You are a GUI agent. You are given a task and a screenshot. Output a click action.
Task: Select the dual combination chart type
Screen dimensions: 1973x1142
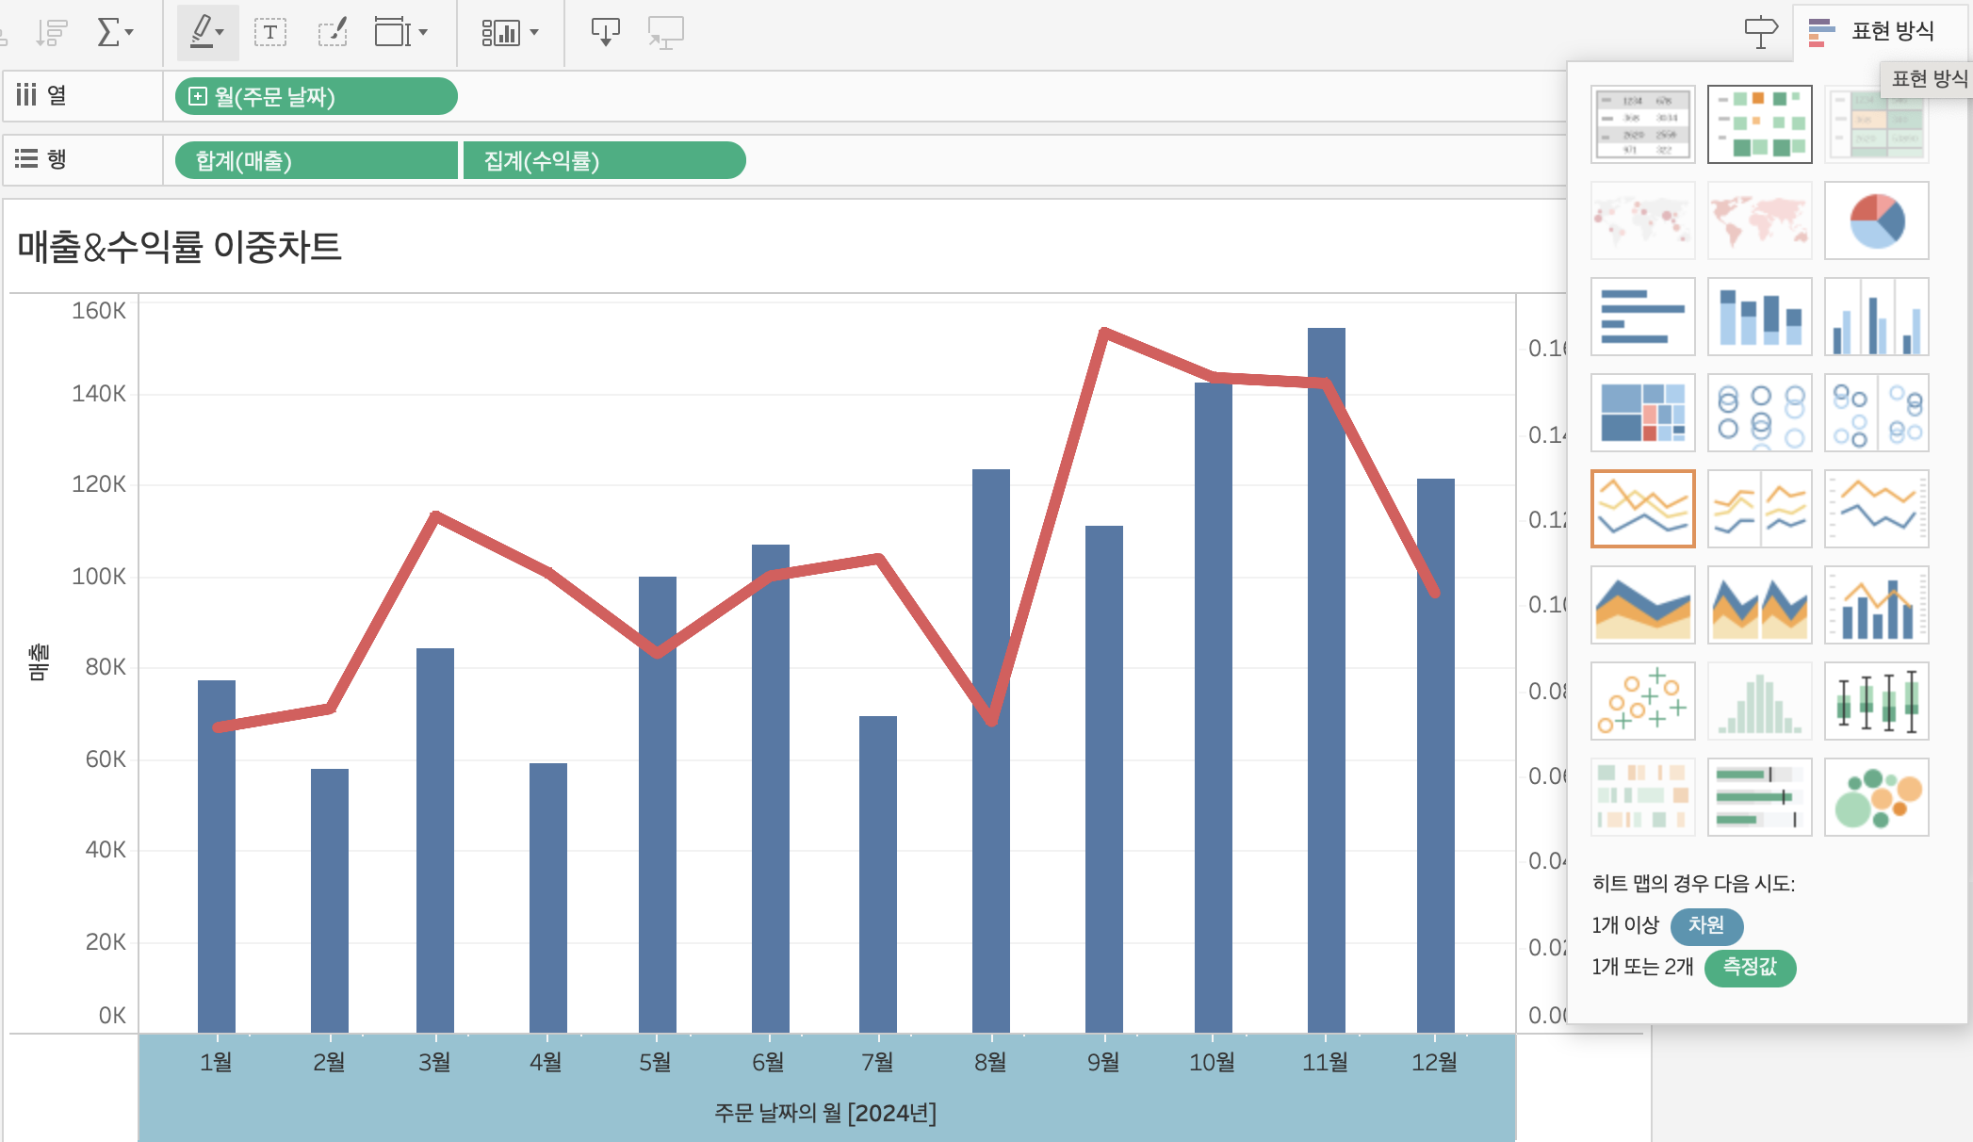pos(1876,605)
